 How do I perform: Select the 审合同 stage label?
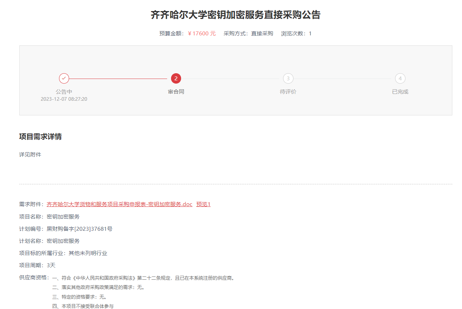tap(176, 91)
